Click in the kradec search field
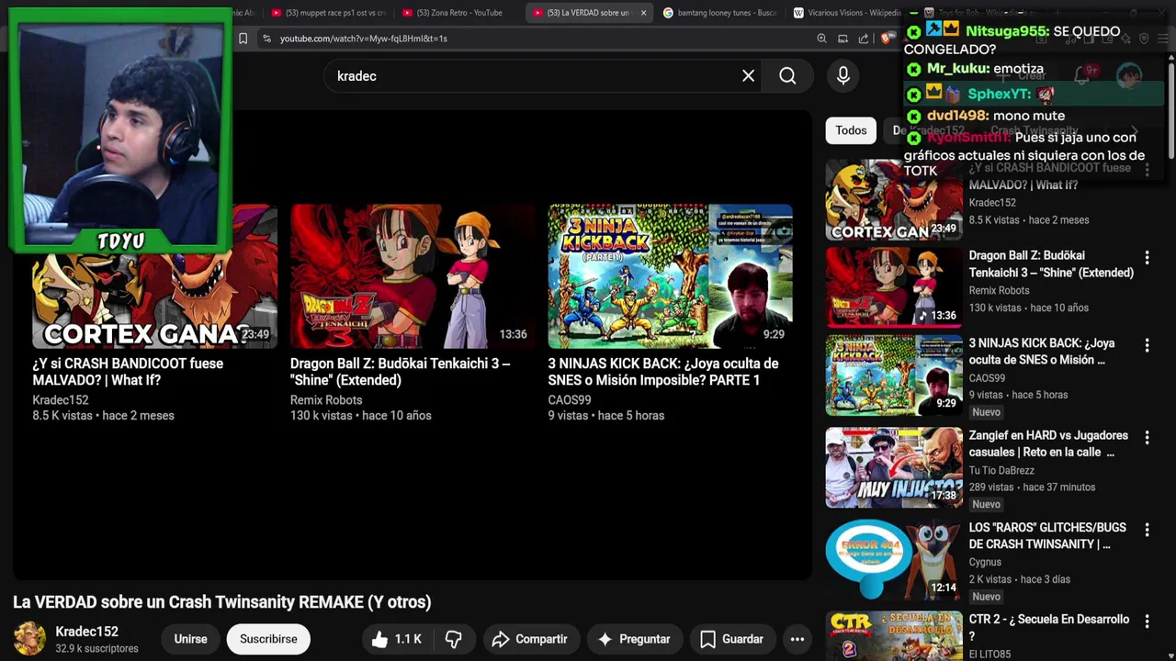This screenshot has height=661, width=1176. [533, 76]
